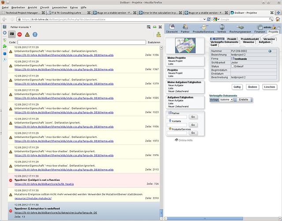Screen dimensions: 282x221
Task: Open the Übersicht module
Action: click(x=172, y=29)
